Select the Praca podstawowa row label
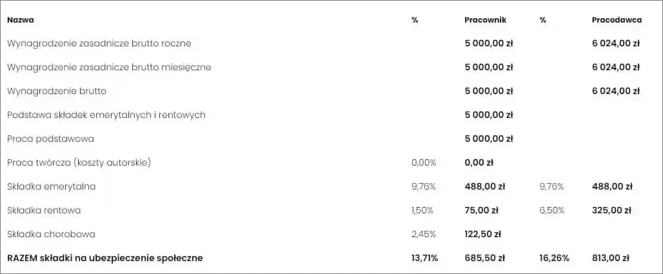663x274 pixels. pyautogui.click(x=50, y=139)
